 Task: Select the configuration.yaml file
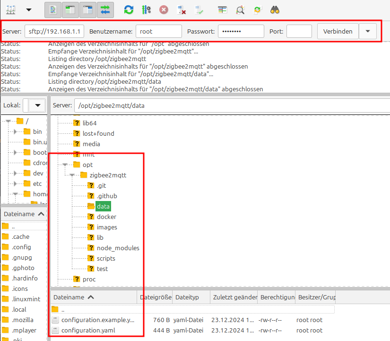pos(88,330)
